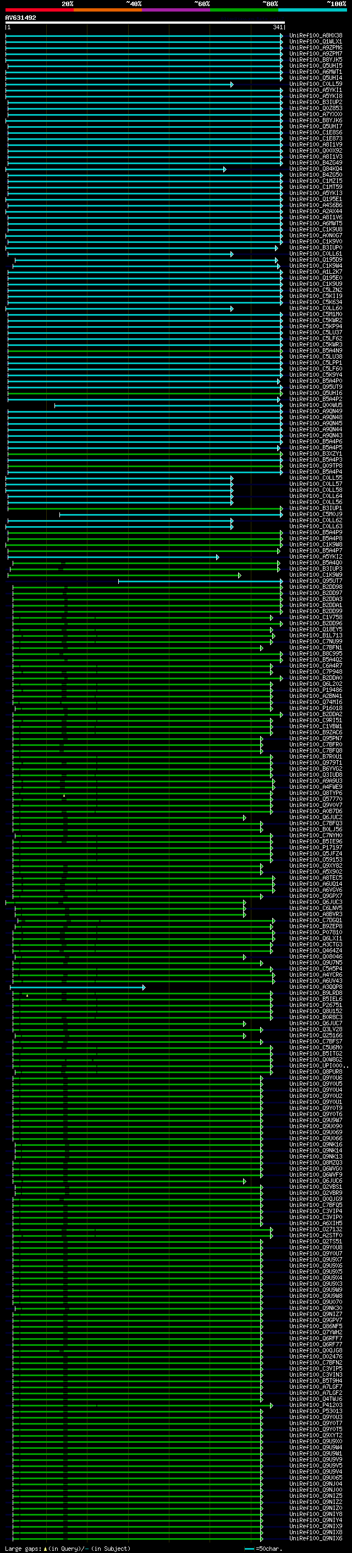Click the 'Large gaps:' legend text
The height and width of the screenshot is (1553, 352).
[23, 1548]
